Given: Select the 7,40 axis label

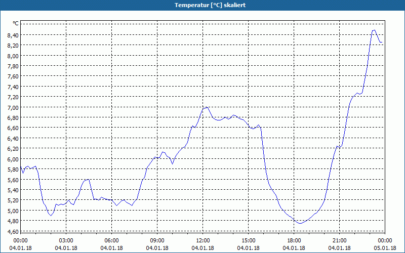Looking at the screenshot, I should click(13, 87).
